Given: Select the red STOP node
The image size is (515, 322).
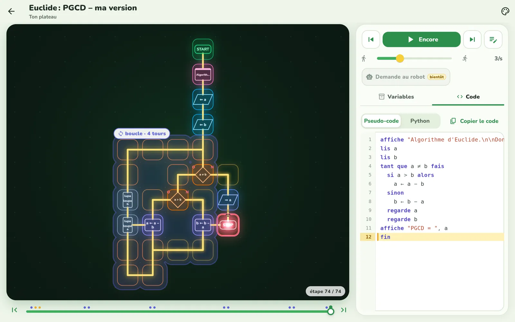Looking at the screenshot, I should coord(228,225).
